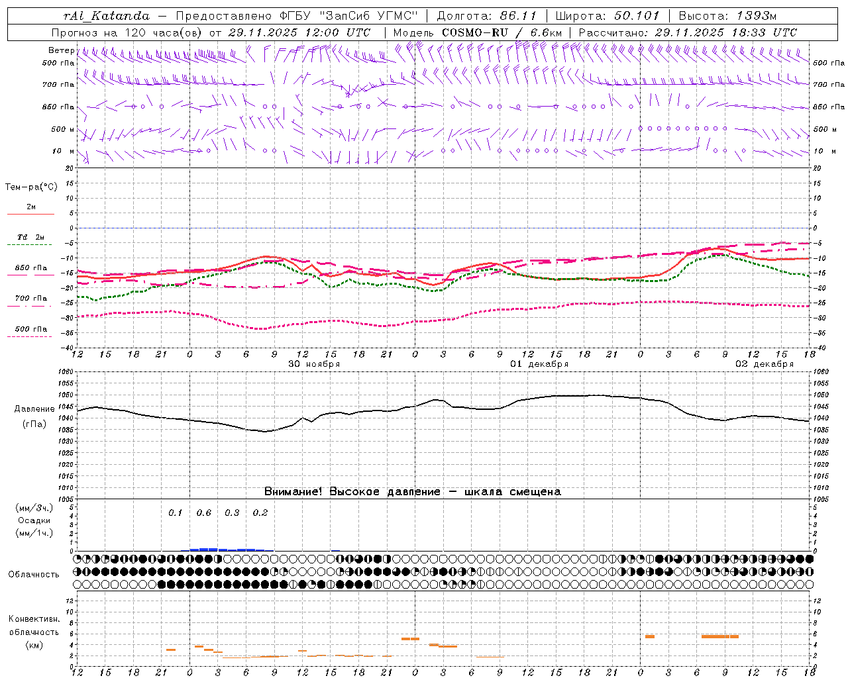This screenshot has width=848, height=678.
Task: Click the 10 м wind level label
Action: point(64,151)
